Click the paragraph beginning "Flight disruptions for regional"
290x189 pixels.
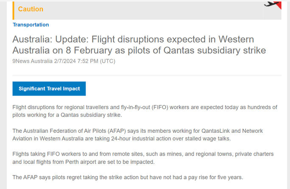pos(145,111)
